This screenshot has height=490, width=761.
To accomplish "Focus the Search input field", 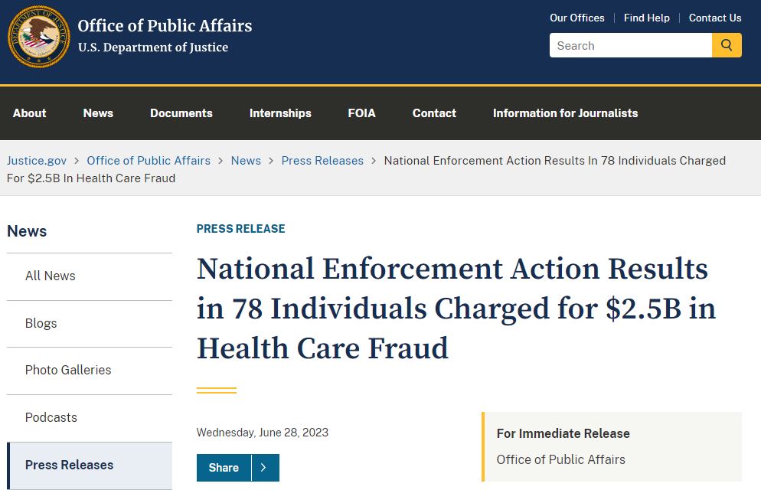I will tap(630, 45).
